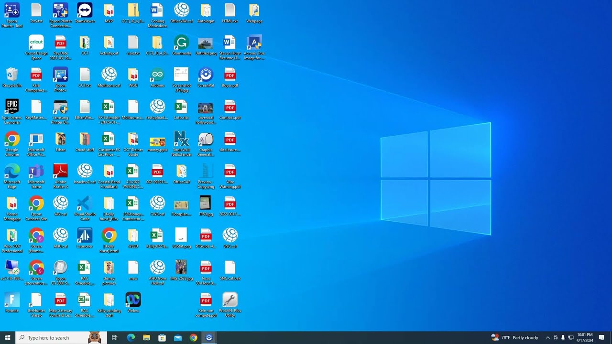Click the Cricut Design Space shortcut
This screenshot has height=344, width=612.
(36, 47)
